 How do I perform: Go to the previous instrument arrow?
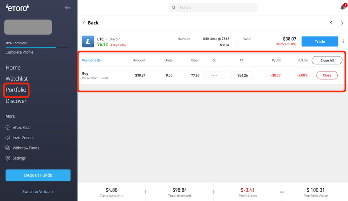click(x=331, y=22)
